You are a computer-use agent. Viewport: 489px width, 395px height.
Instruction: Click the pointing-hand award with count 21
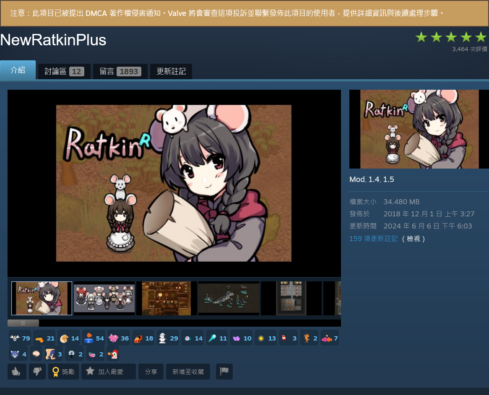44,338
